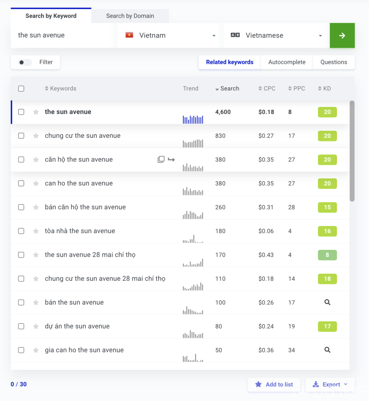Click the Add to list button
This screenshot has width=369, height=401.
tap(274, 385)
